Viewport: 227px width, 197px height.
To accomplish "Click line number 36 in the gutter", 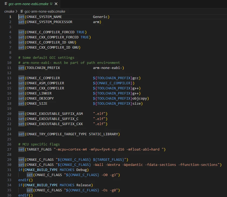I will [x=9, y=195].
